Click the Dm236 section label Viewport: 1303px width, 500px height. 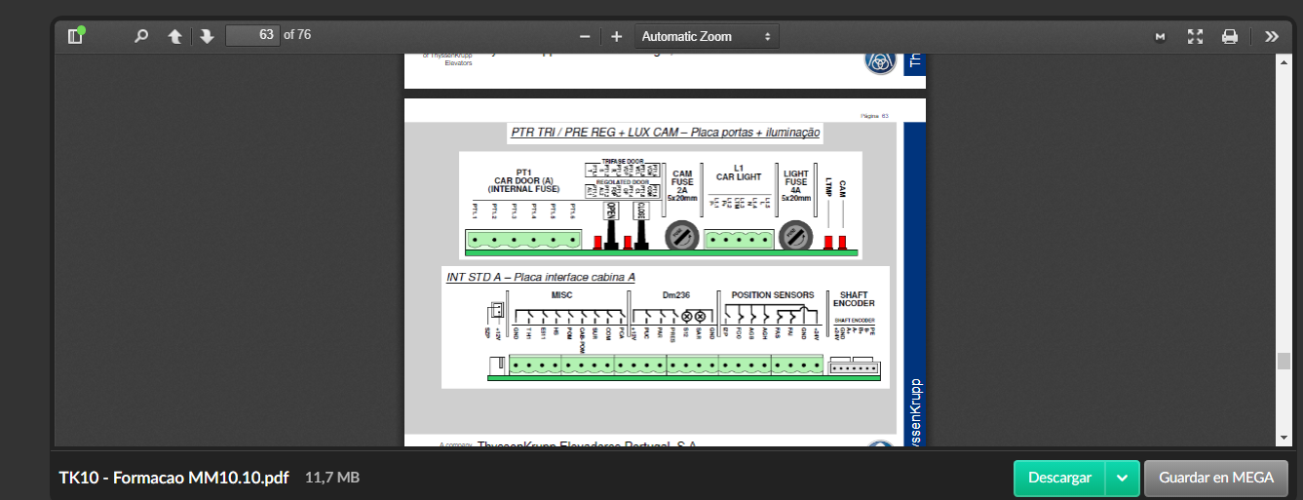coord(675,294)
